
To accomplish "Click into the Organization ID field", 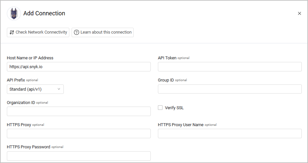I will [78, 111].
